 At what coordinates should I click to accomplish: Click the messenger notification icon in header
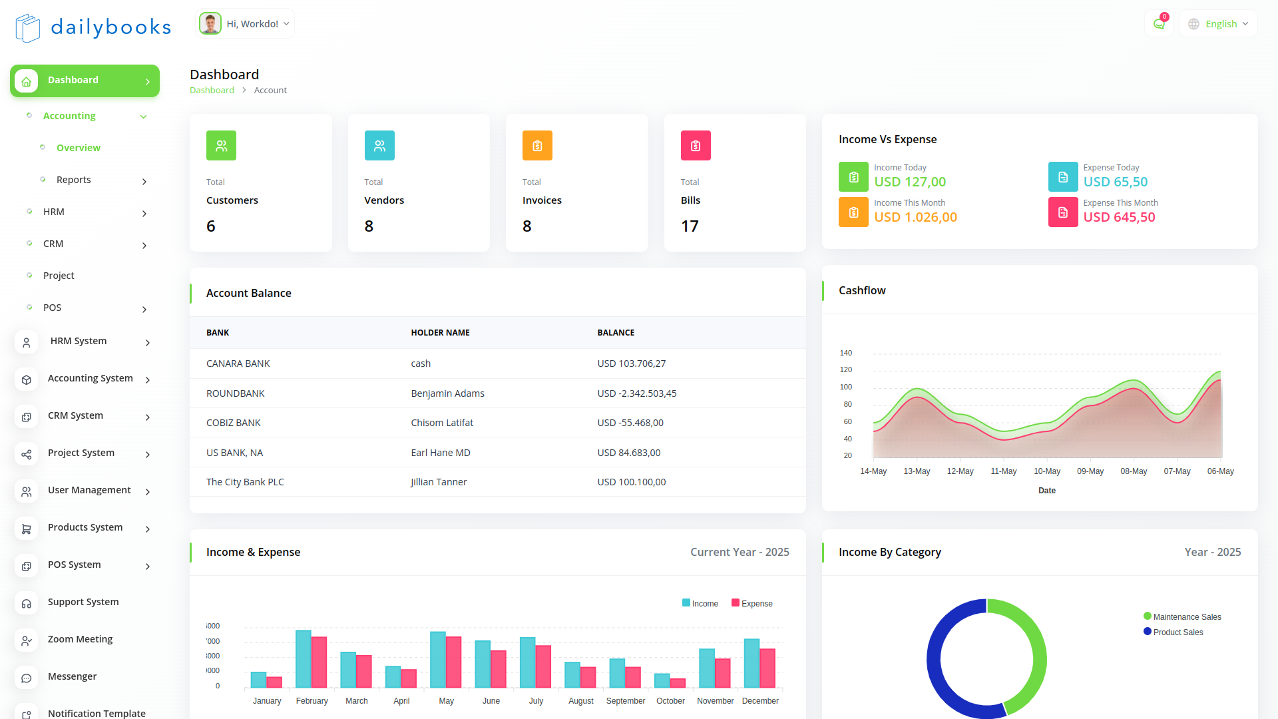1159,24
